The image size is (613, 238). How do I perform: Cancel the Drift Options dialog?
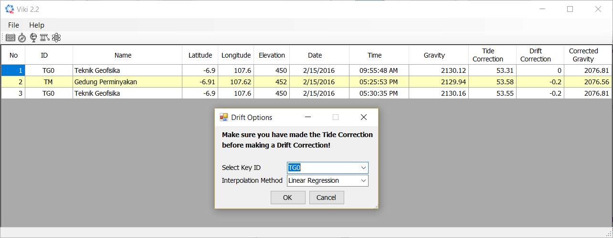pos(327,198)
